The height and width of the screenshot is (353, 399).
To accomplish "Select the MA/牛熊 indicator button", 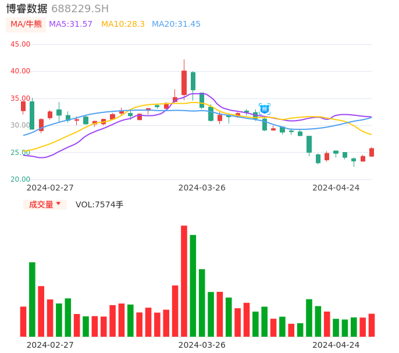I will 26,24.
